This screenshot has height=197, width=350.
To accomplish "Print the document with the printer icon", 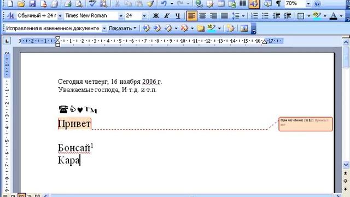I will [68, 3].
